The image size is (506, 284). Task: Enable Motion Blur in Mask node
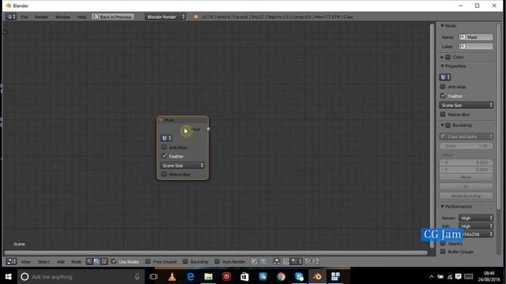point(164,174)
